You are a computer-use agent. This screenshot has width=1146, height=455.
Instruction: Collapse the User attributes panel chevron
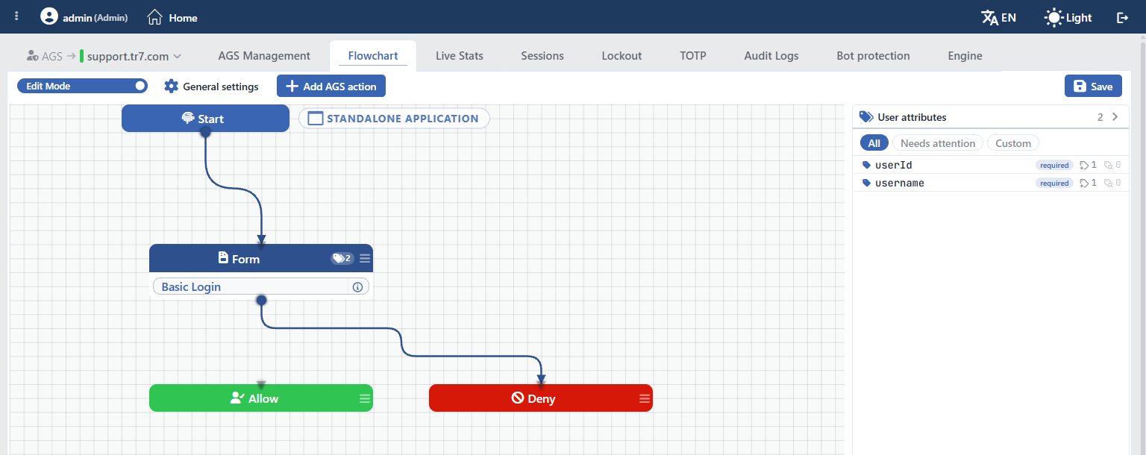click(1115, 117)
